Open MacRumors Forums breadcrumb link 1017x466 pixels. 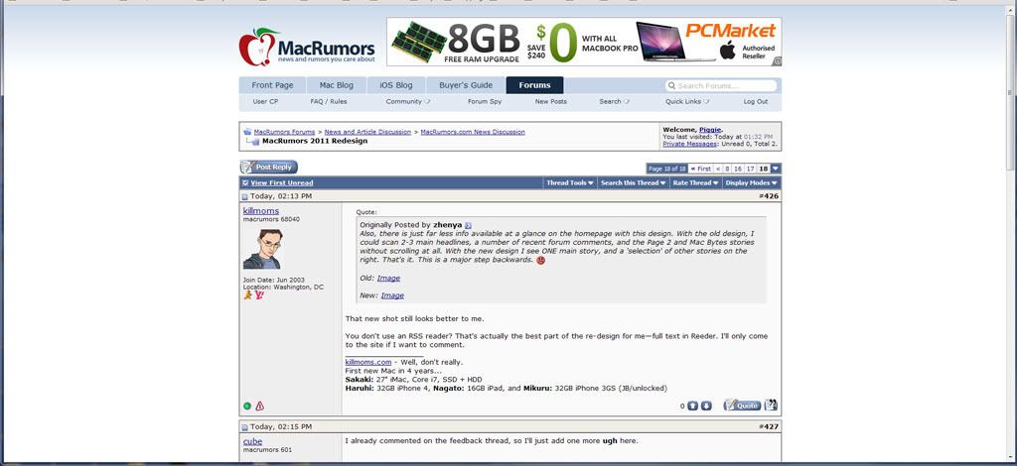click(x=284, y=132)
